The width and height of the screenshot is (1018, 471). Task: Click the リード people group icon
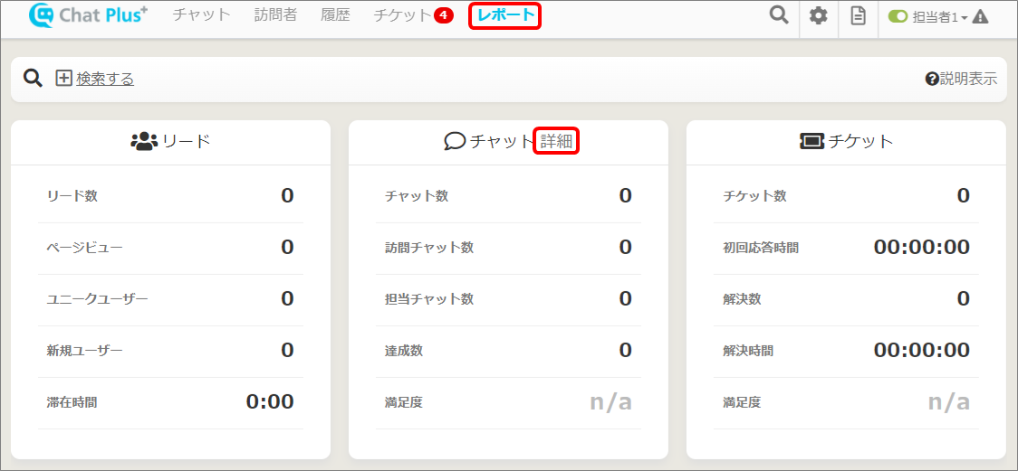coord(144,141)
